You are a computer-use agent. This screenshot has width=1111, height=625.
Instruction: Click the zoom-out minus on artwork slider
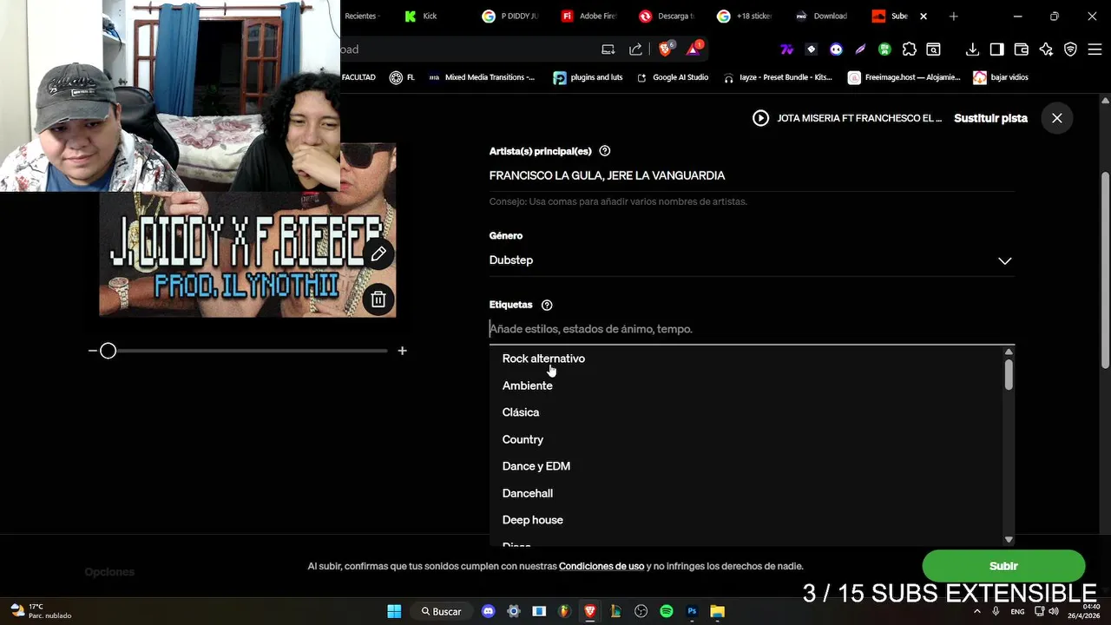click(92, 351)
